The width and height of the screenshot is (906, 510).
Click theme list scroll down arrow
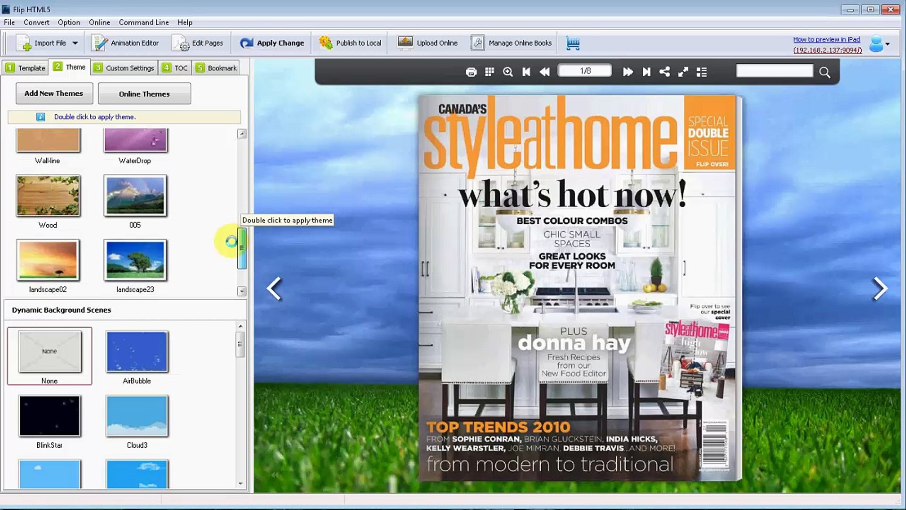tap(242, 291)
